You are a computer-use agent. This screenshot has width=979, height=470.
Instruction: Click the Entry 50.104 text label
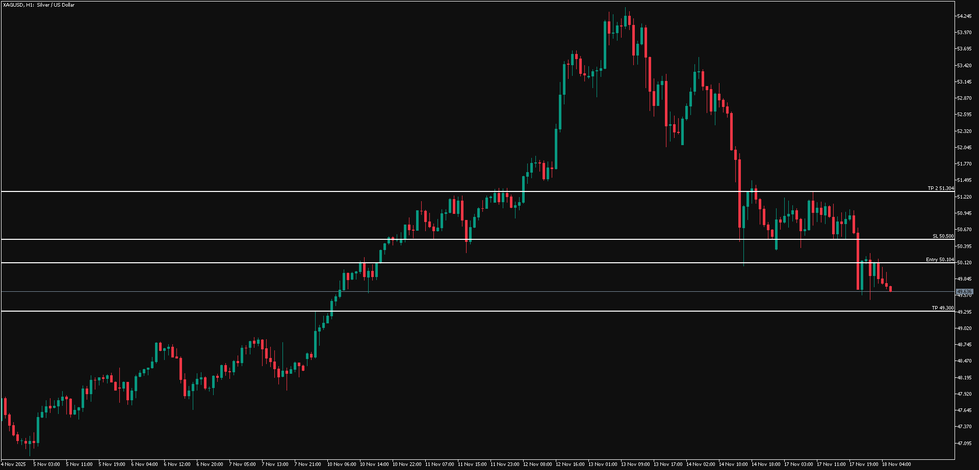[940, 260]
